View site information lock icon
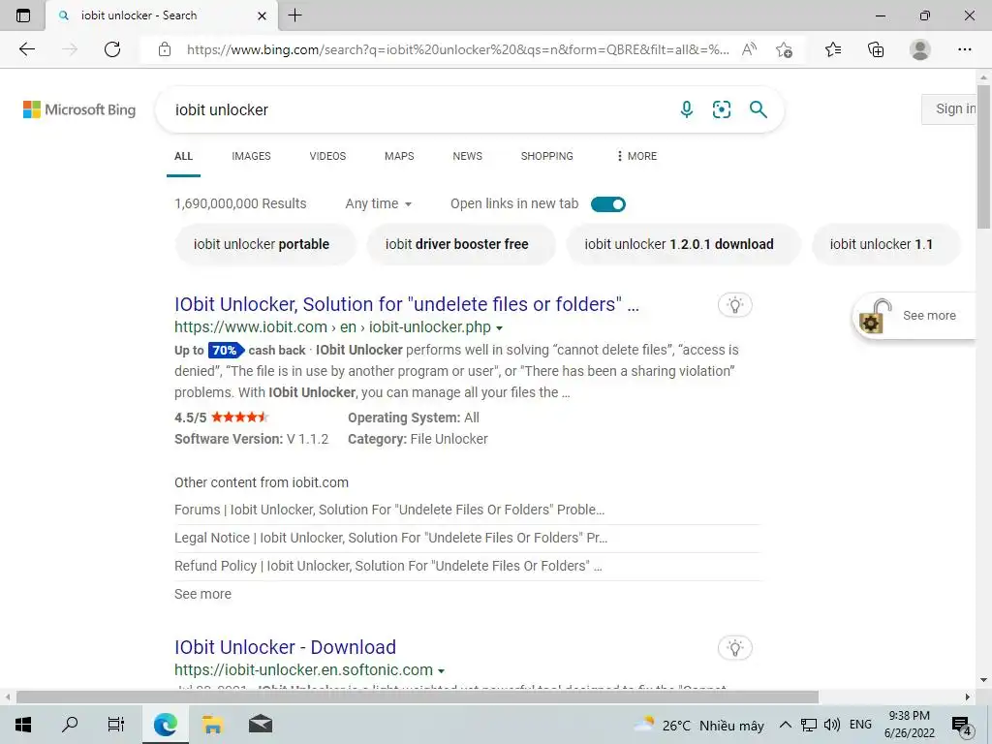This screenshot has width=992, height=744. (x=165, y=49)
